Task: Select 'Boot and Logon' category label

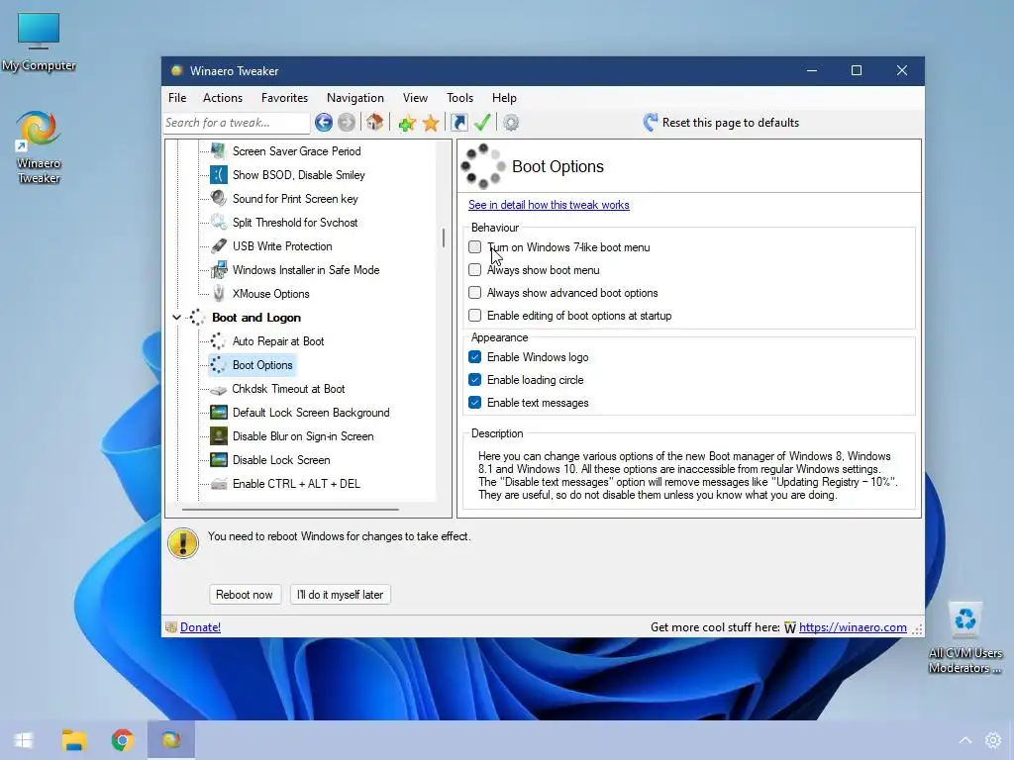Action: 256,318
